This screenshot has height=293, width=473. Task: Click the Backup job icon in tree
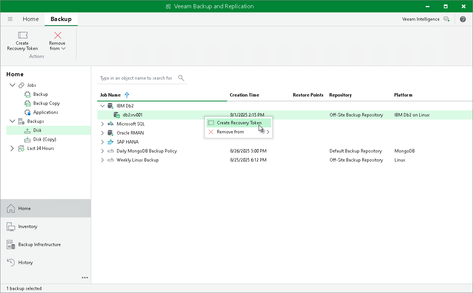pos(27,94)
